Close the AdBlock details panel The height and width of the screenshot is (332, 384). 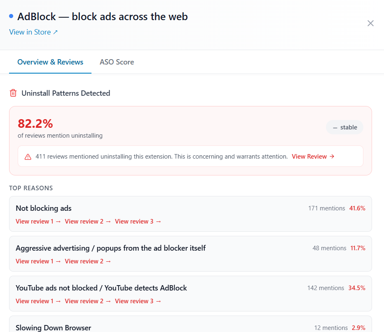pyautogui.click(x=370, y=23)
